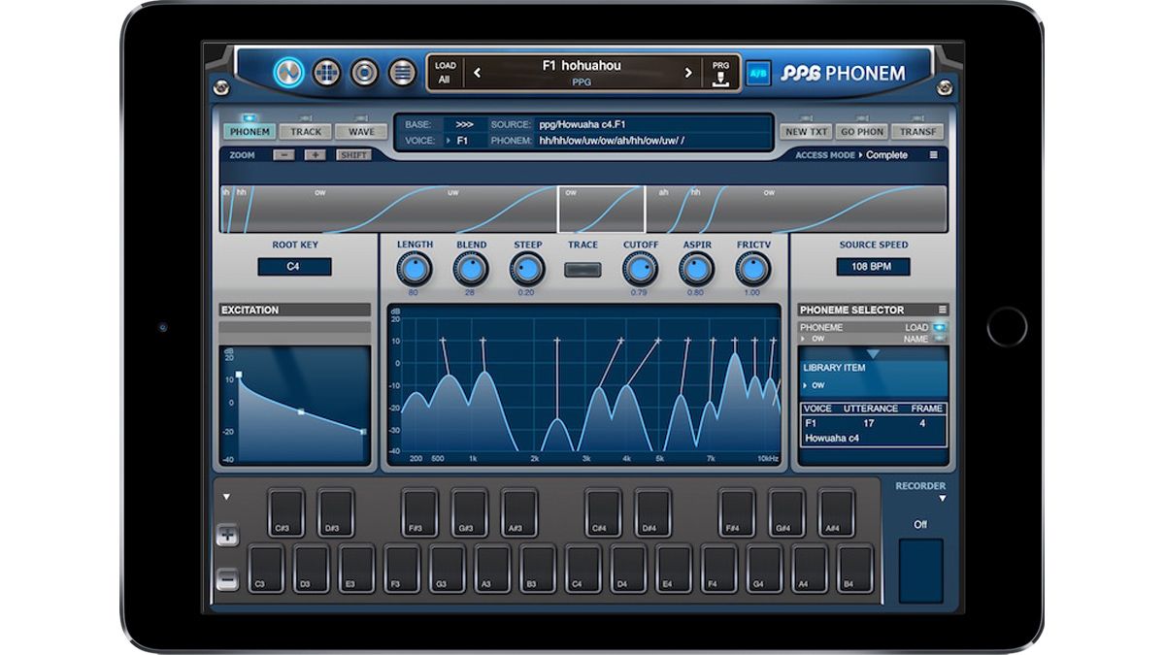Open the list lines page icon
Viewport: 1165px width, 655px height.
(402, 73)
